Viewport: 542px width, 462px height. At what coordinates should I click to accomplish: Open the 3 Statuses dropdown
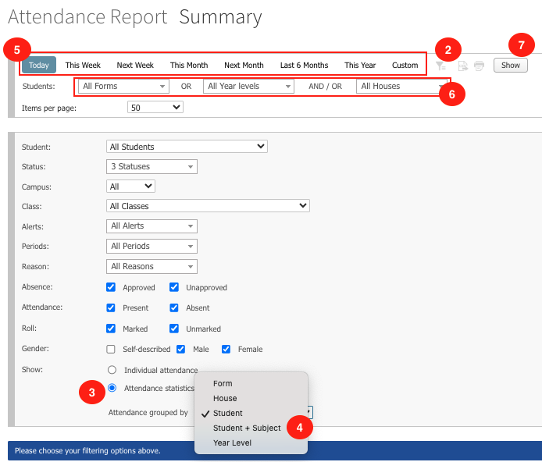152,167
